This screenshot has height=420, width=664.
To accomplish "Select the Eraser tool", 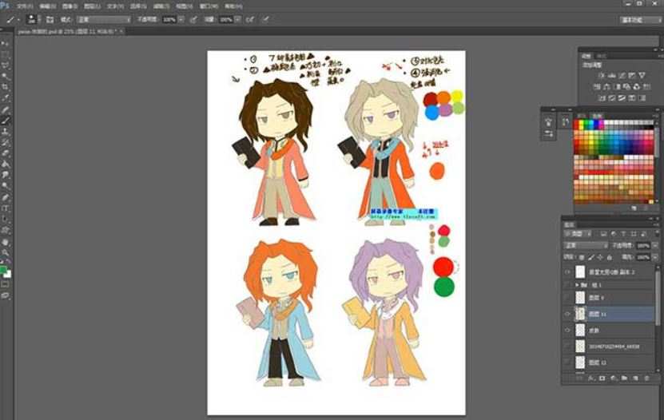I will [x=6, y=153].
